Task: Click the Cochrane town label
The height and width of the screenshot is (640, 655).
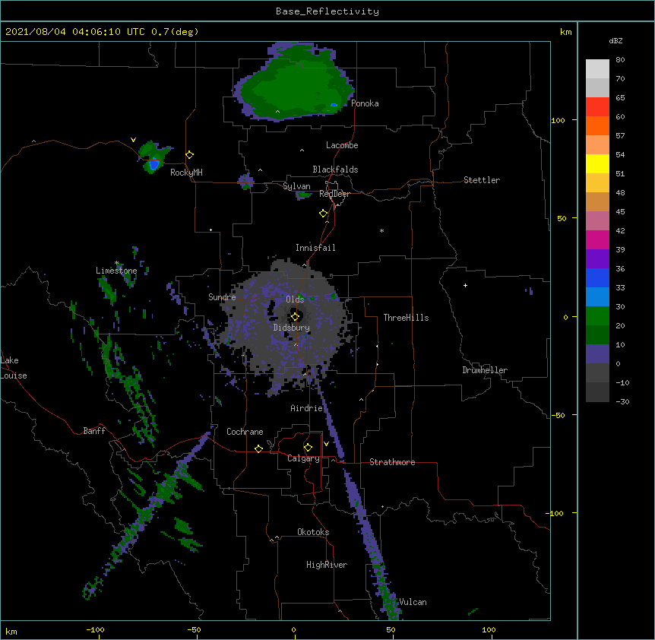Action: [245, 432]
